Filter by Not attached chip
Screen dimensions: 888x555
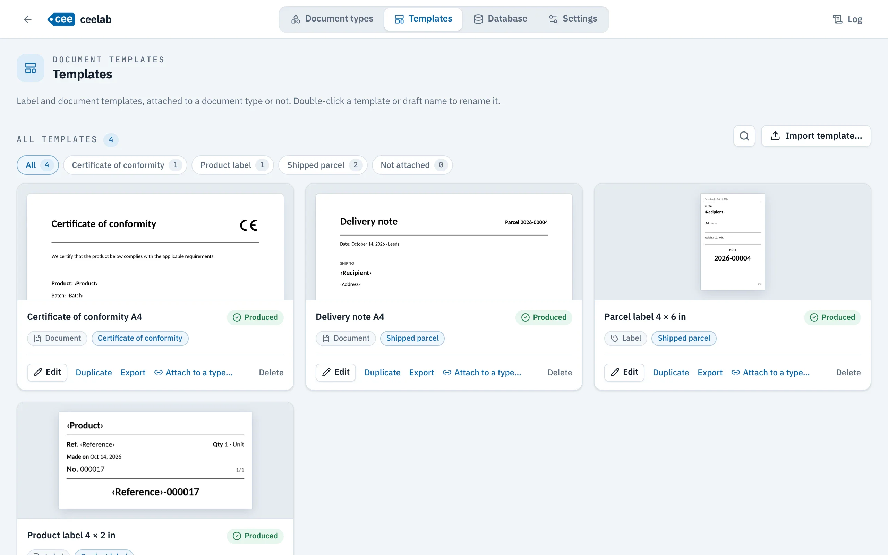[x=412, y=165]
